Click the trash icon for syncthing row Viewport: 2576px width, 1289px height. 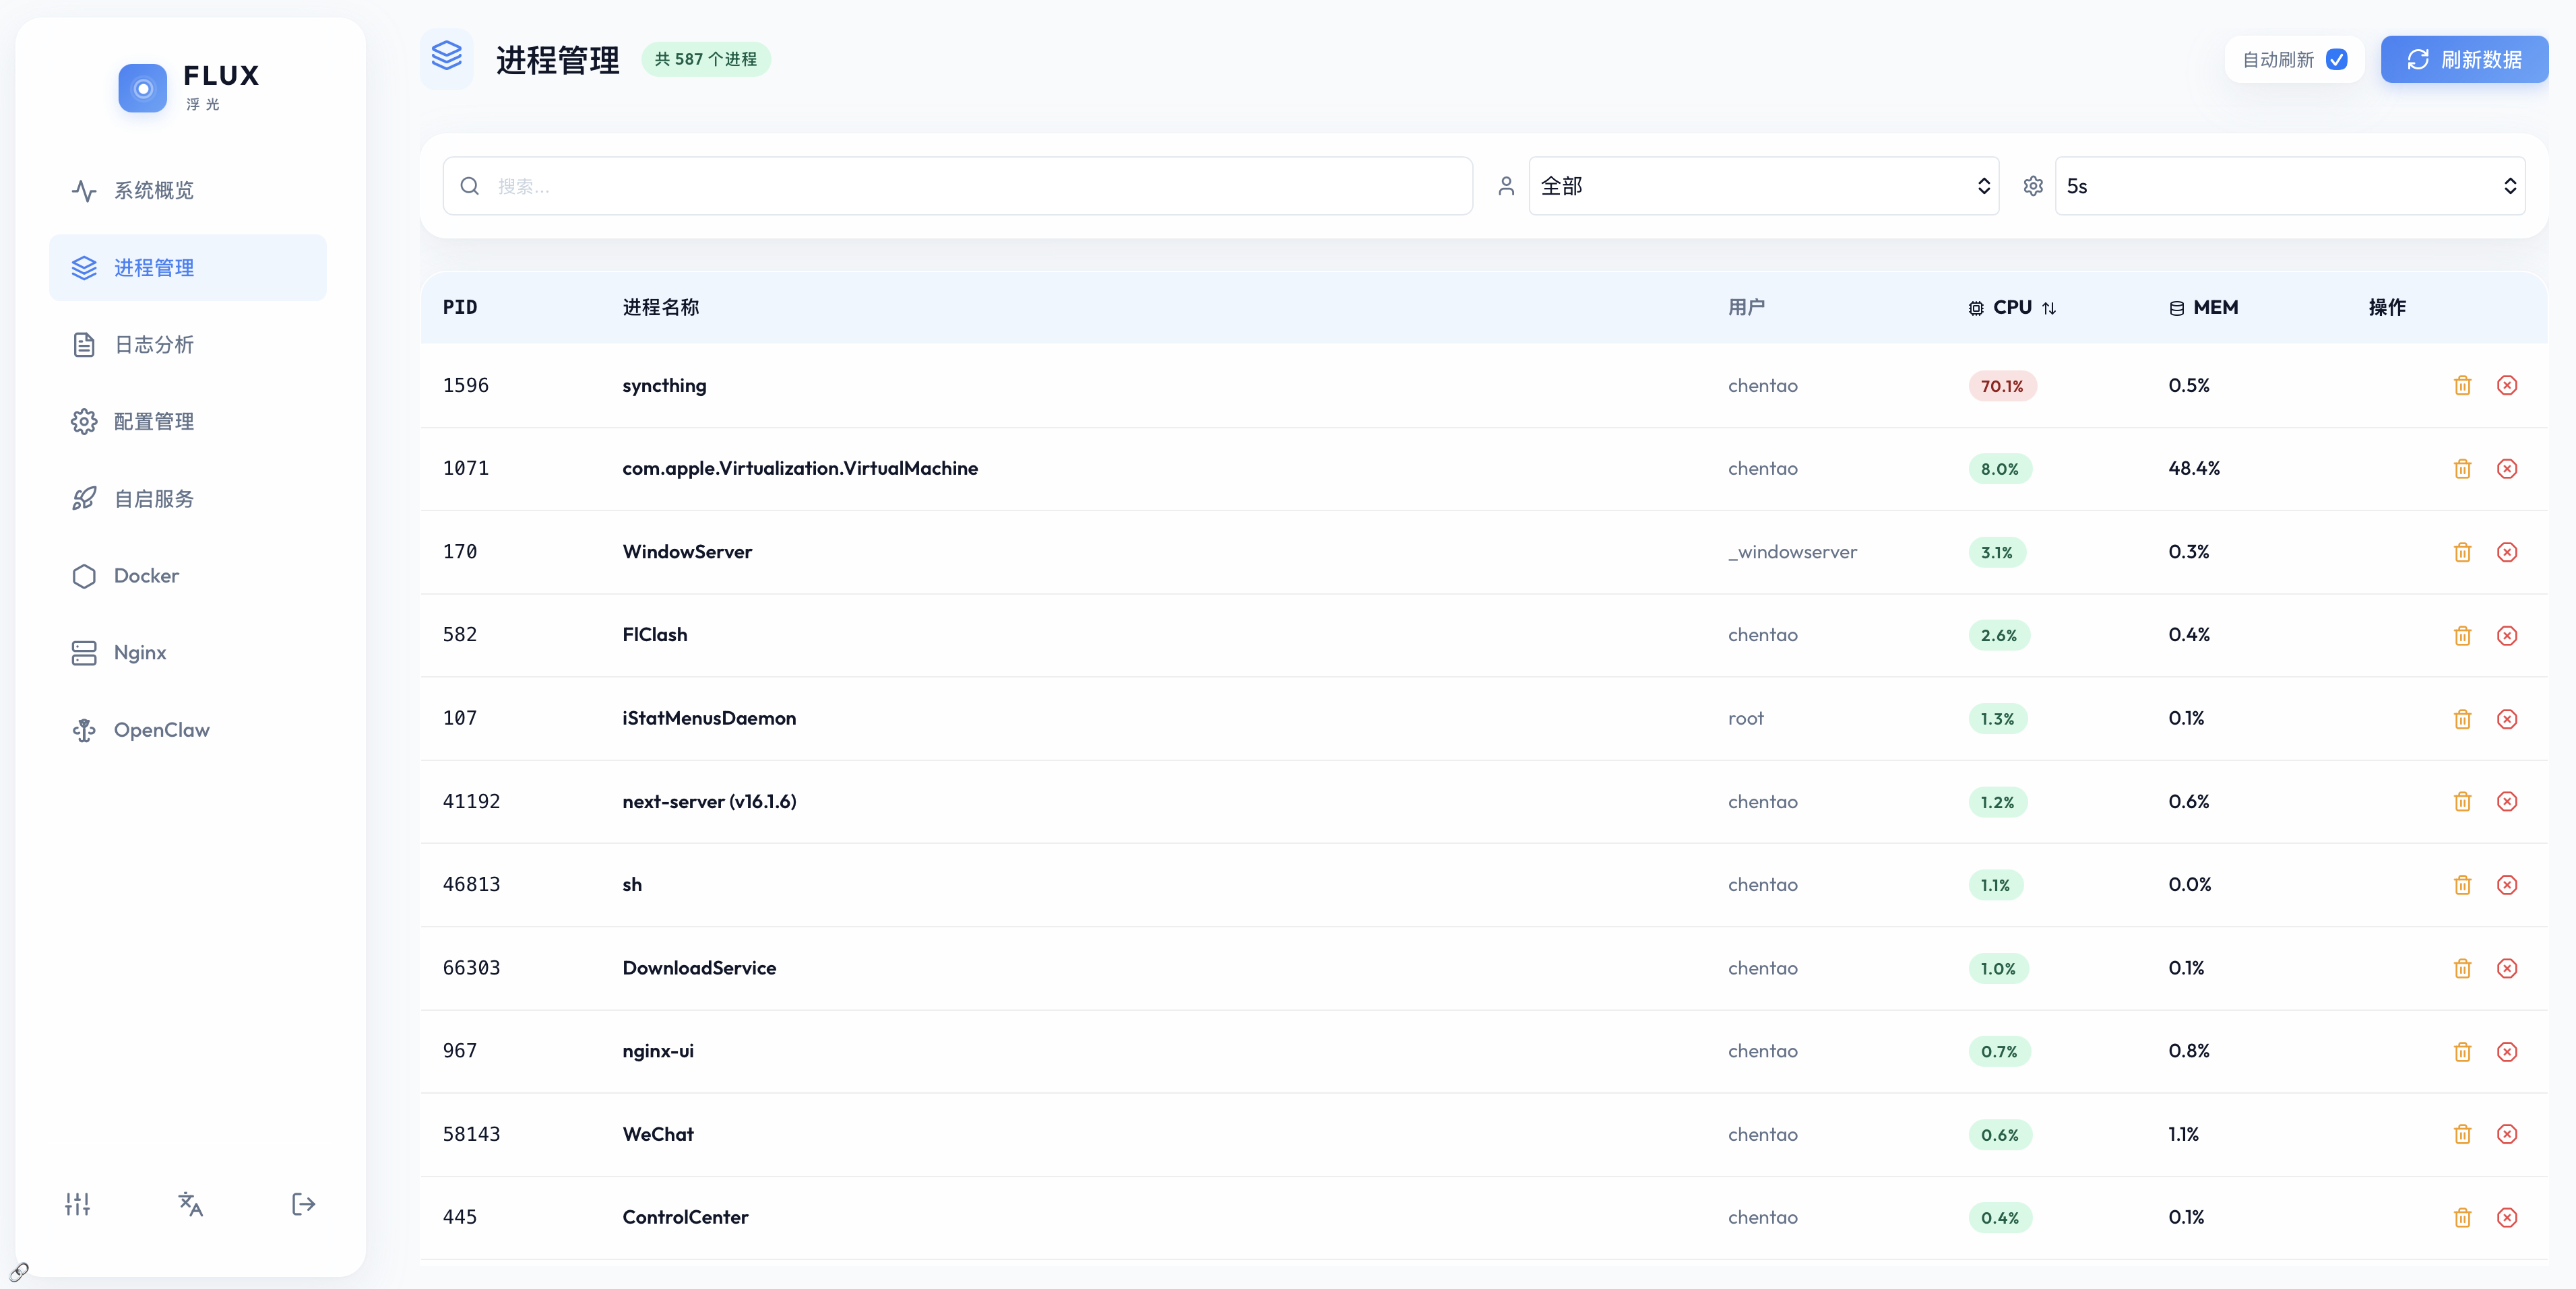click(x=2462, y=386)
